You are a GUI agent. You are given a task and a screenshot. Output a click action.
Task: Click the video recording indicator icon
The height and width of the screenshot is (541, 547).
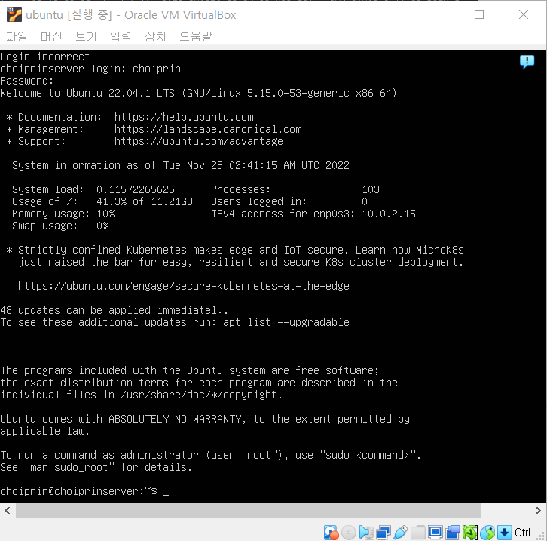coord(453,532)
